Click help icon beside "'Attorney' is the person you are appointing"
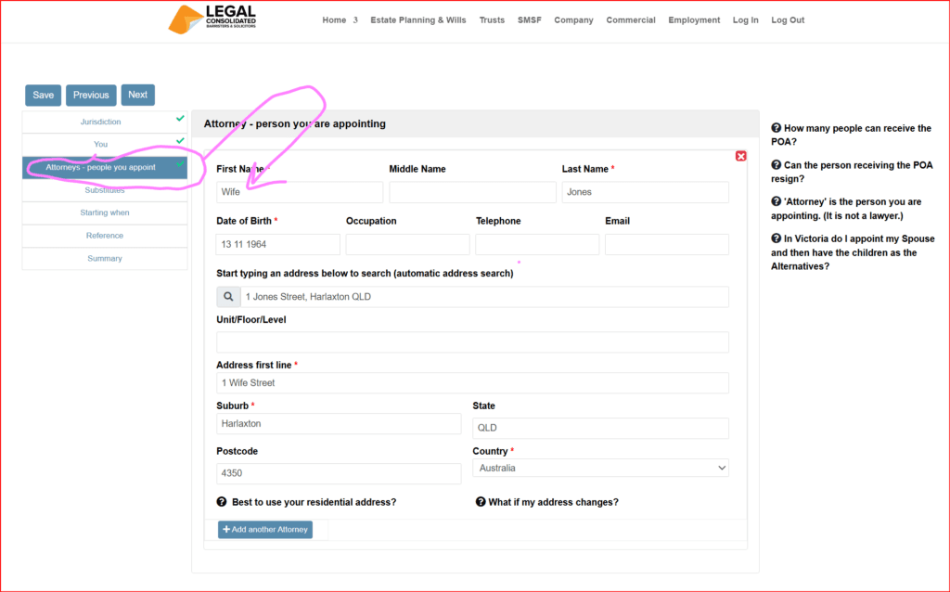This screenshot has height=592, width=950. [x=777, y=201]
